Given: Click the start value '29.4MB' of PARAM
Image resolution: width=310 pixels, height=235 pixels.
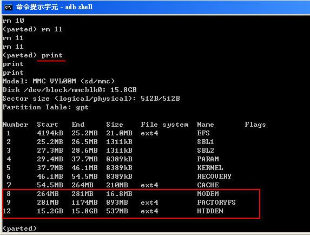Looking at the screenshot, I should pos(50,159).
